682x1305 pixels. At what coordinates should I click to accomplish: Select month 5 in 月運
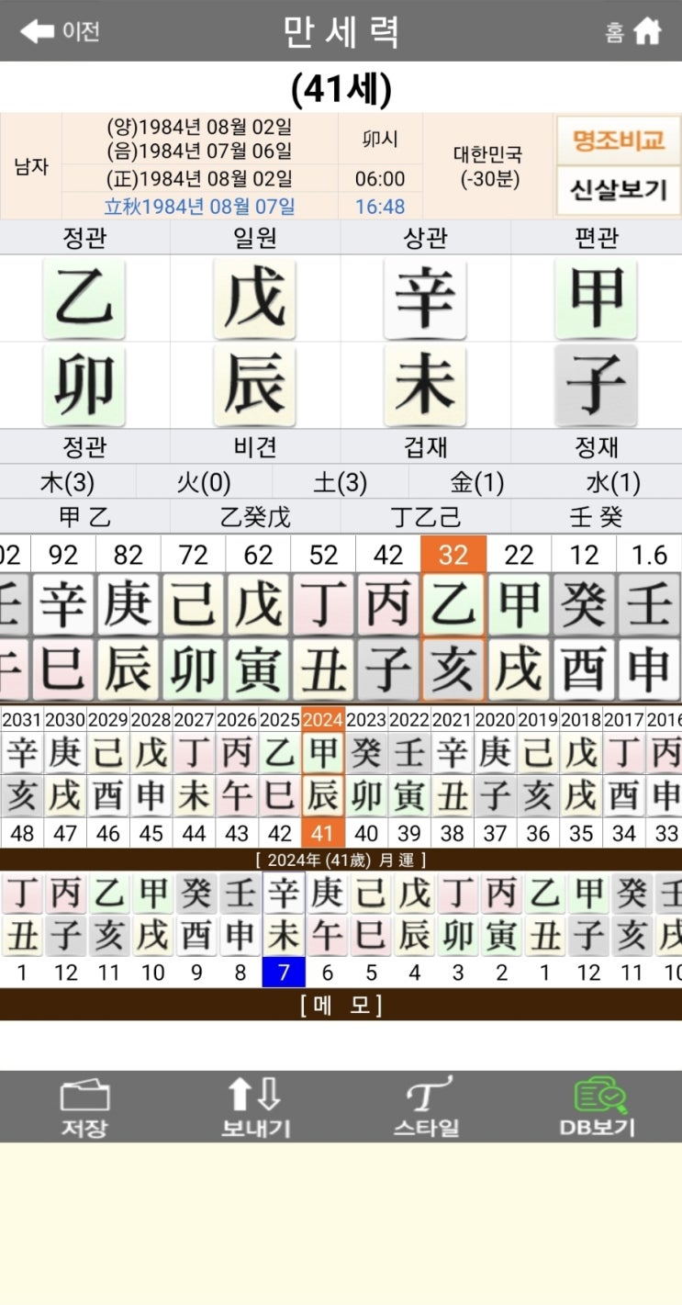pos(369,973)
